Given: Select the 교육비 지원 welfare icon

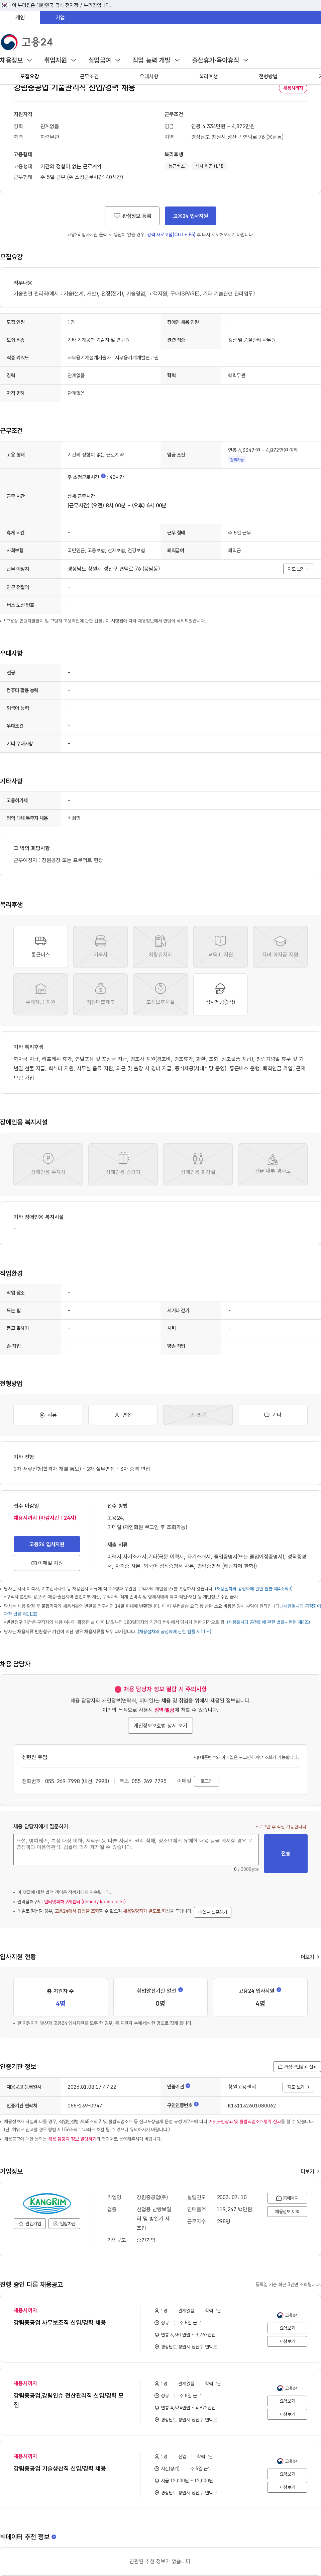Looking at the screenshot, I should click(x=220, y=946).
